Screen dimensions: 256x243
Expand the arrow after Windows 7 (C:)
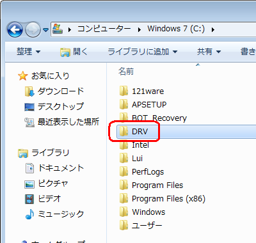tap(213, 29)
